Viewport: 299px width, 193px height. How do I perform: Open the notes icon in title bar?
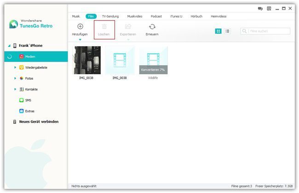[269, 9]
